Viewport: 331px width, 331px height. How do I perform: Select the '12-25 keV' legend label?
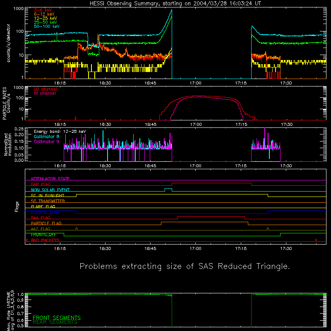click(x=46, y=18)
